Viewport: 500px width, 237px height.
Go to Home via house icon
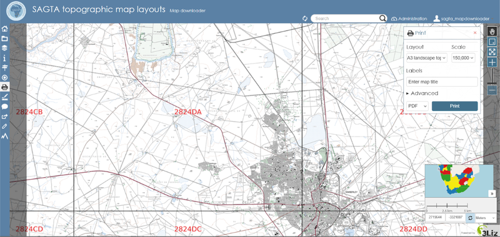tap(4, 29)
